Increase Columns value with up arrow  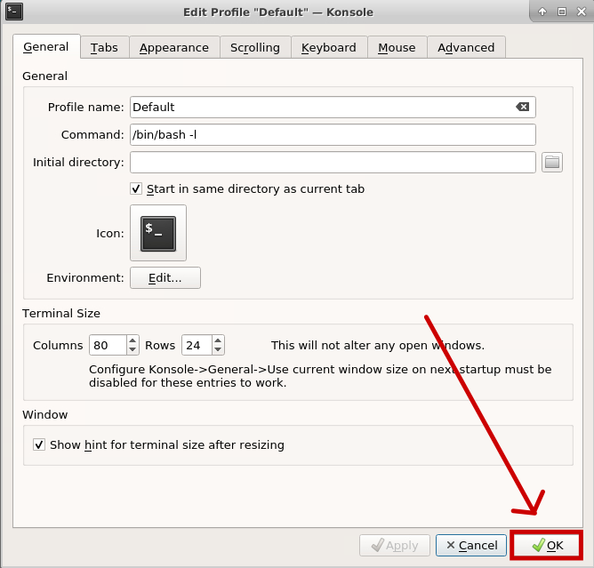coord(132,340)
